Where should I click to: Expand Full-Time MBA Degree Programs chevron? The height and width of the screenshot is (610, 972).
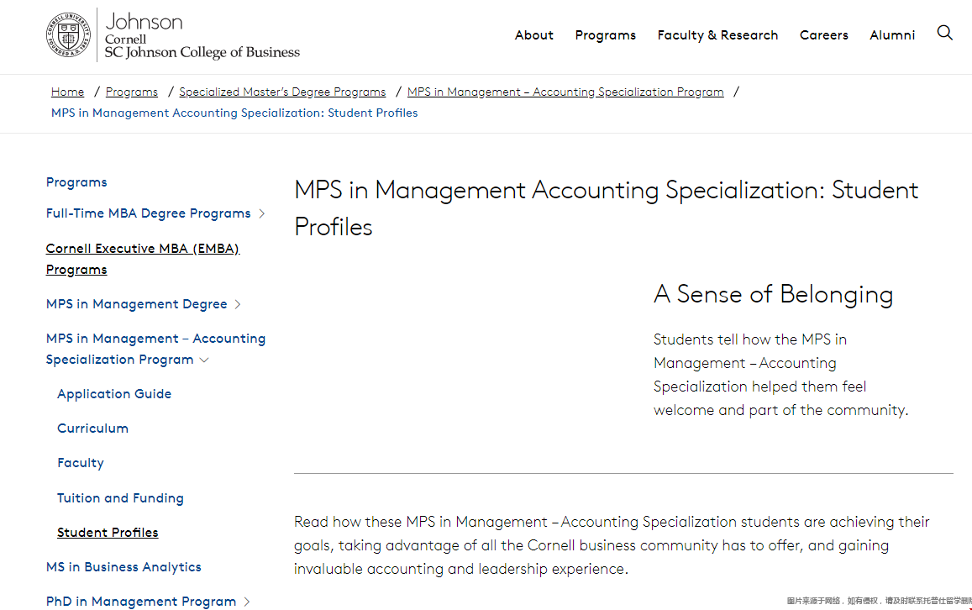tap(261, 213)
